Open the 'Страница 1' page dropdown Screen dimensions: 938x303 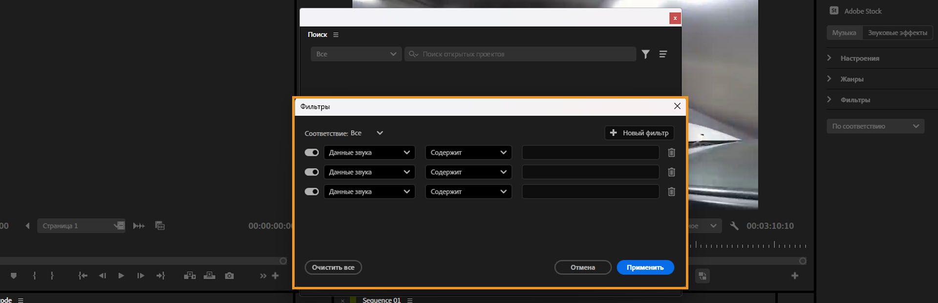click(x=81, y=226)
